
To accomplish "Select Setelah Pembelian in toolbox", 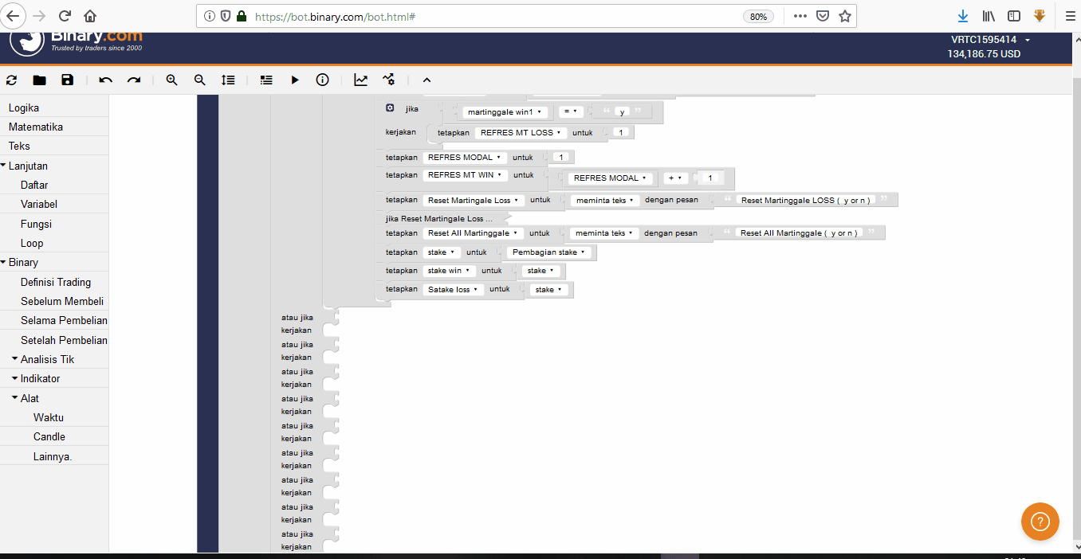I will [x=54, y=340].
